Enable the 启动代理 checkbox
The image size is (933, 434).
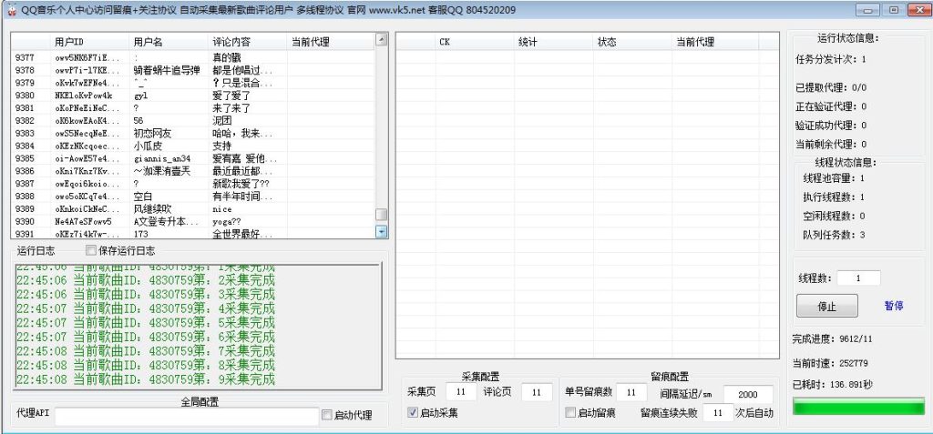327,416
